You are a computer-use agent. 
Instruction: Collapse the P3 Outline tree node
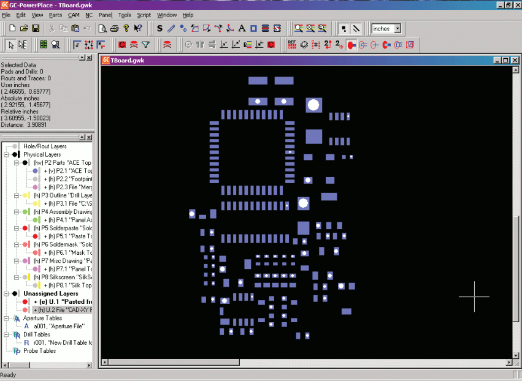tap(17, 195)
